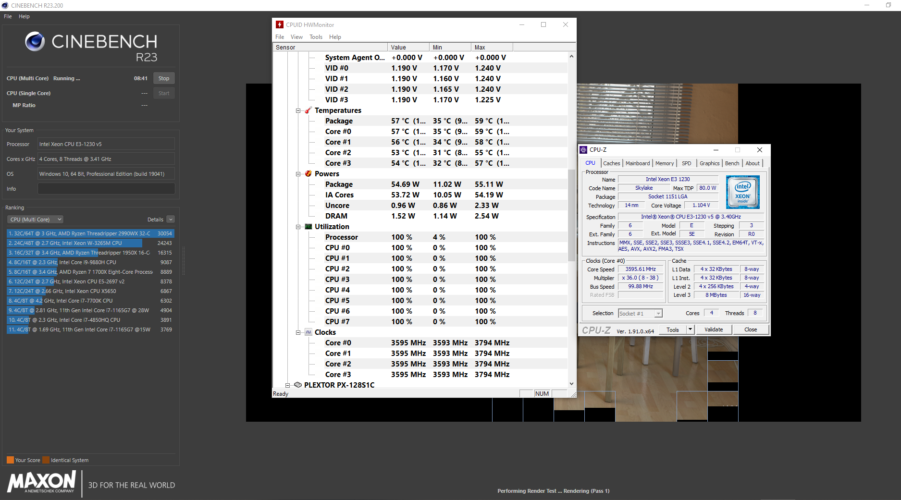Click the Sensor column header in HWMonitor

coord(330,47)
